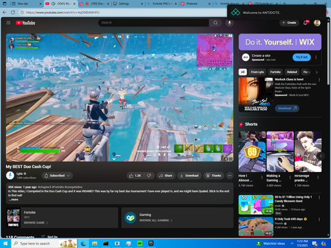The height and width of the screenshot is (248, 331).
Task: Open the 69 badge short thumbnail
Action: pos(252,151)
